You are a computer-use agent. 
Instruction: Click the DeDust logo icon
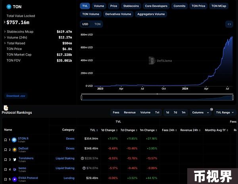coord(14,150)
